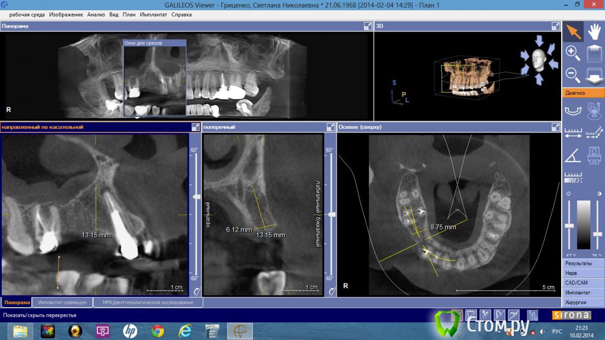This screenshot has height=340, width=605.
Task: Click the zoom in magnifier icon
Action: tap(573, 52)
